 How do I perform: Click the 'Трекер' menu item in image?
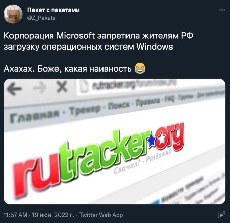(x=85, y=110)
